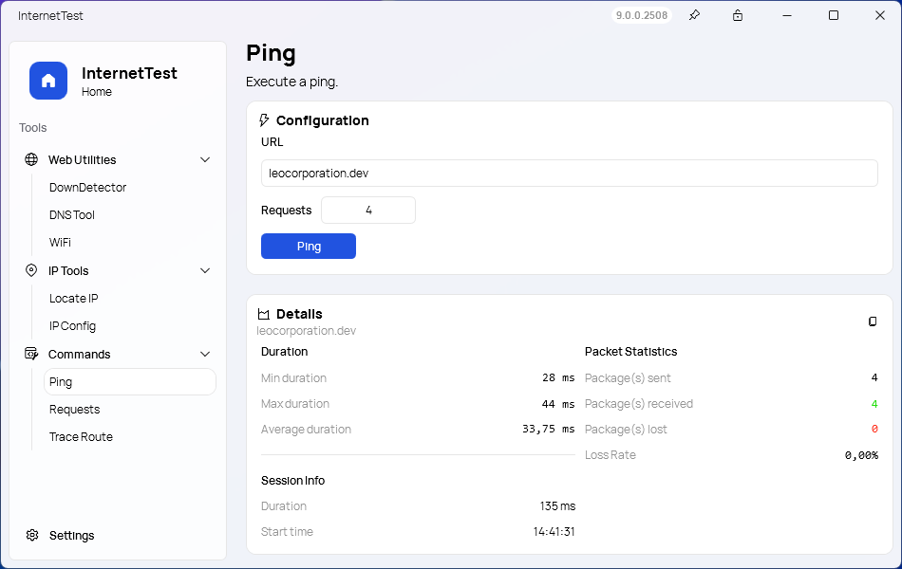Click the Web Utilities globe icon
This screenshot has height=569, width=902.
31,159
